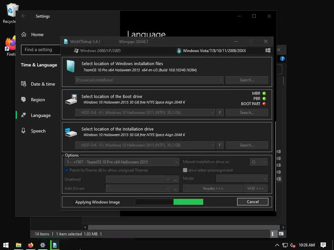Click the green PBR status indicator
Screen dimensions: 334x250
(x=264, y=99)
